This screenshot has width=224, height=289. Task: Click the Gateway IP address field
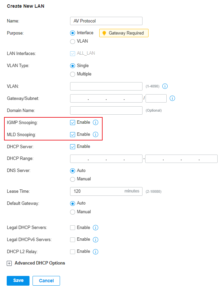(106, 99)
